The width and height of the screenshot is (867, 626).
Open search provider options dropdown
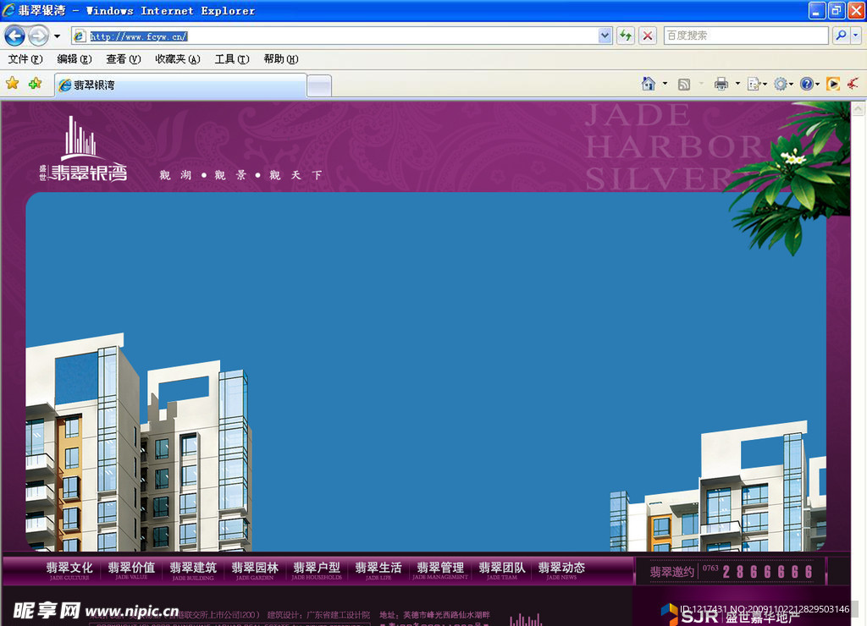pyautogui.click(x=856, y=36)
